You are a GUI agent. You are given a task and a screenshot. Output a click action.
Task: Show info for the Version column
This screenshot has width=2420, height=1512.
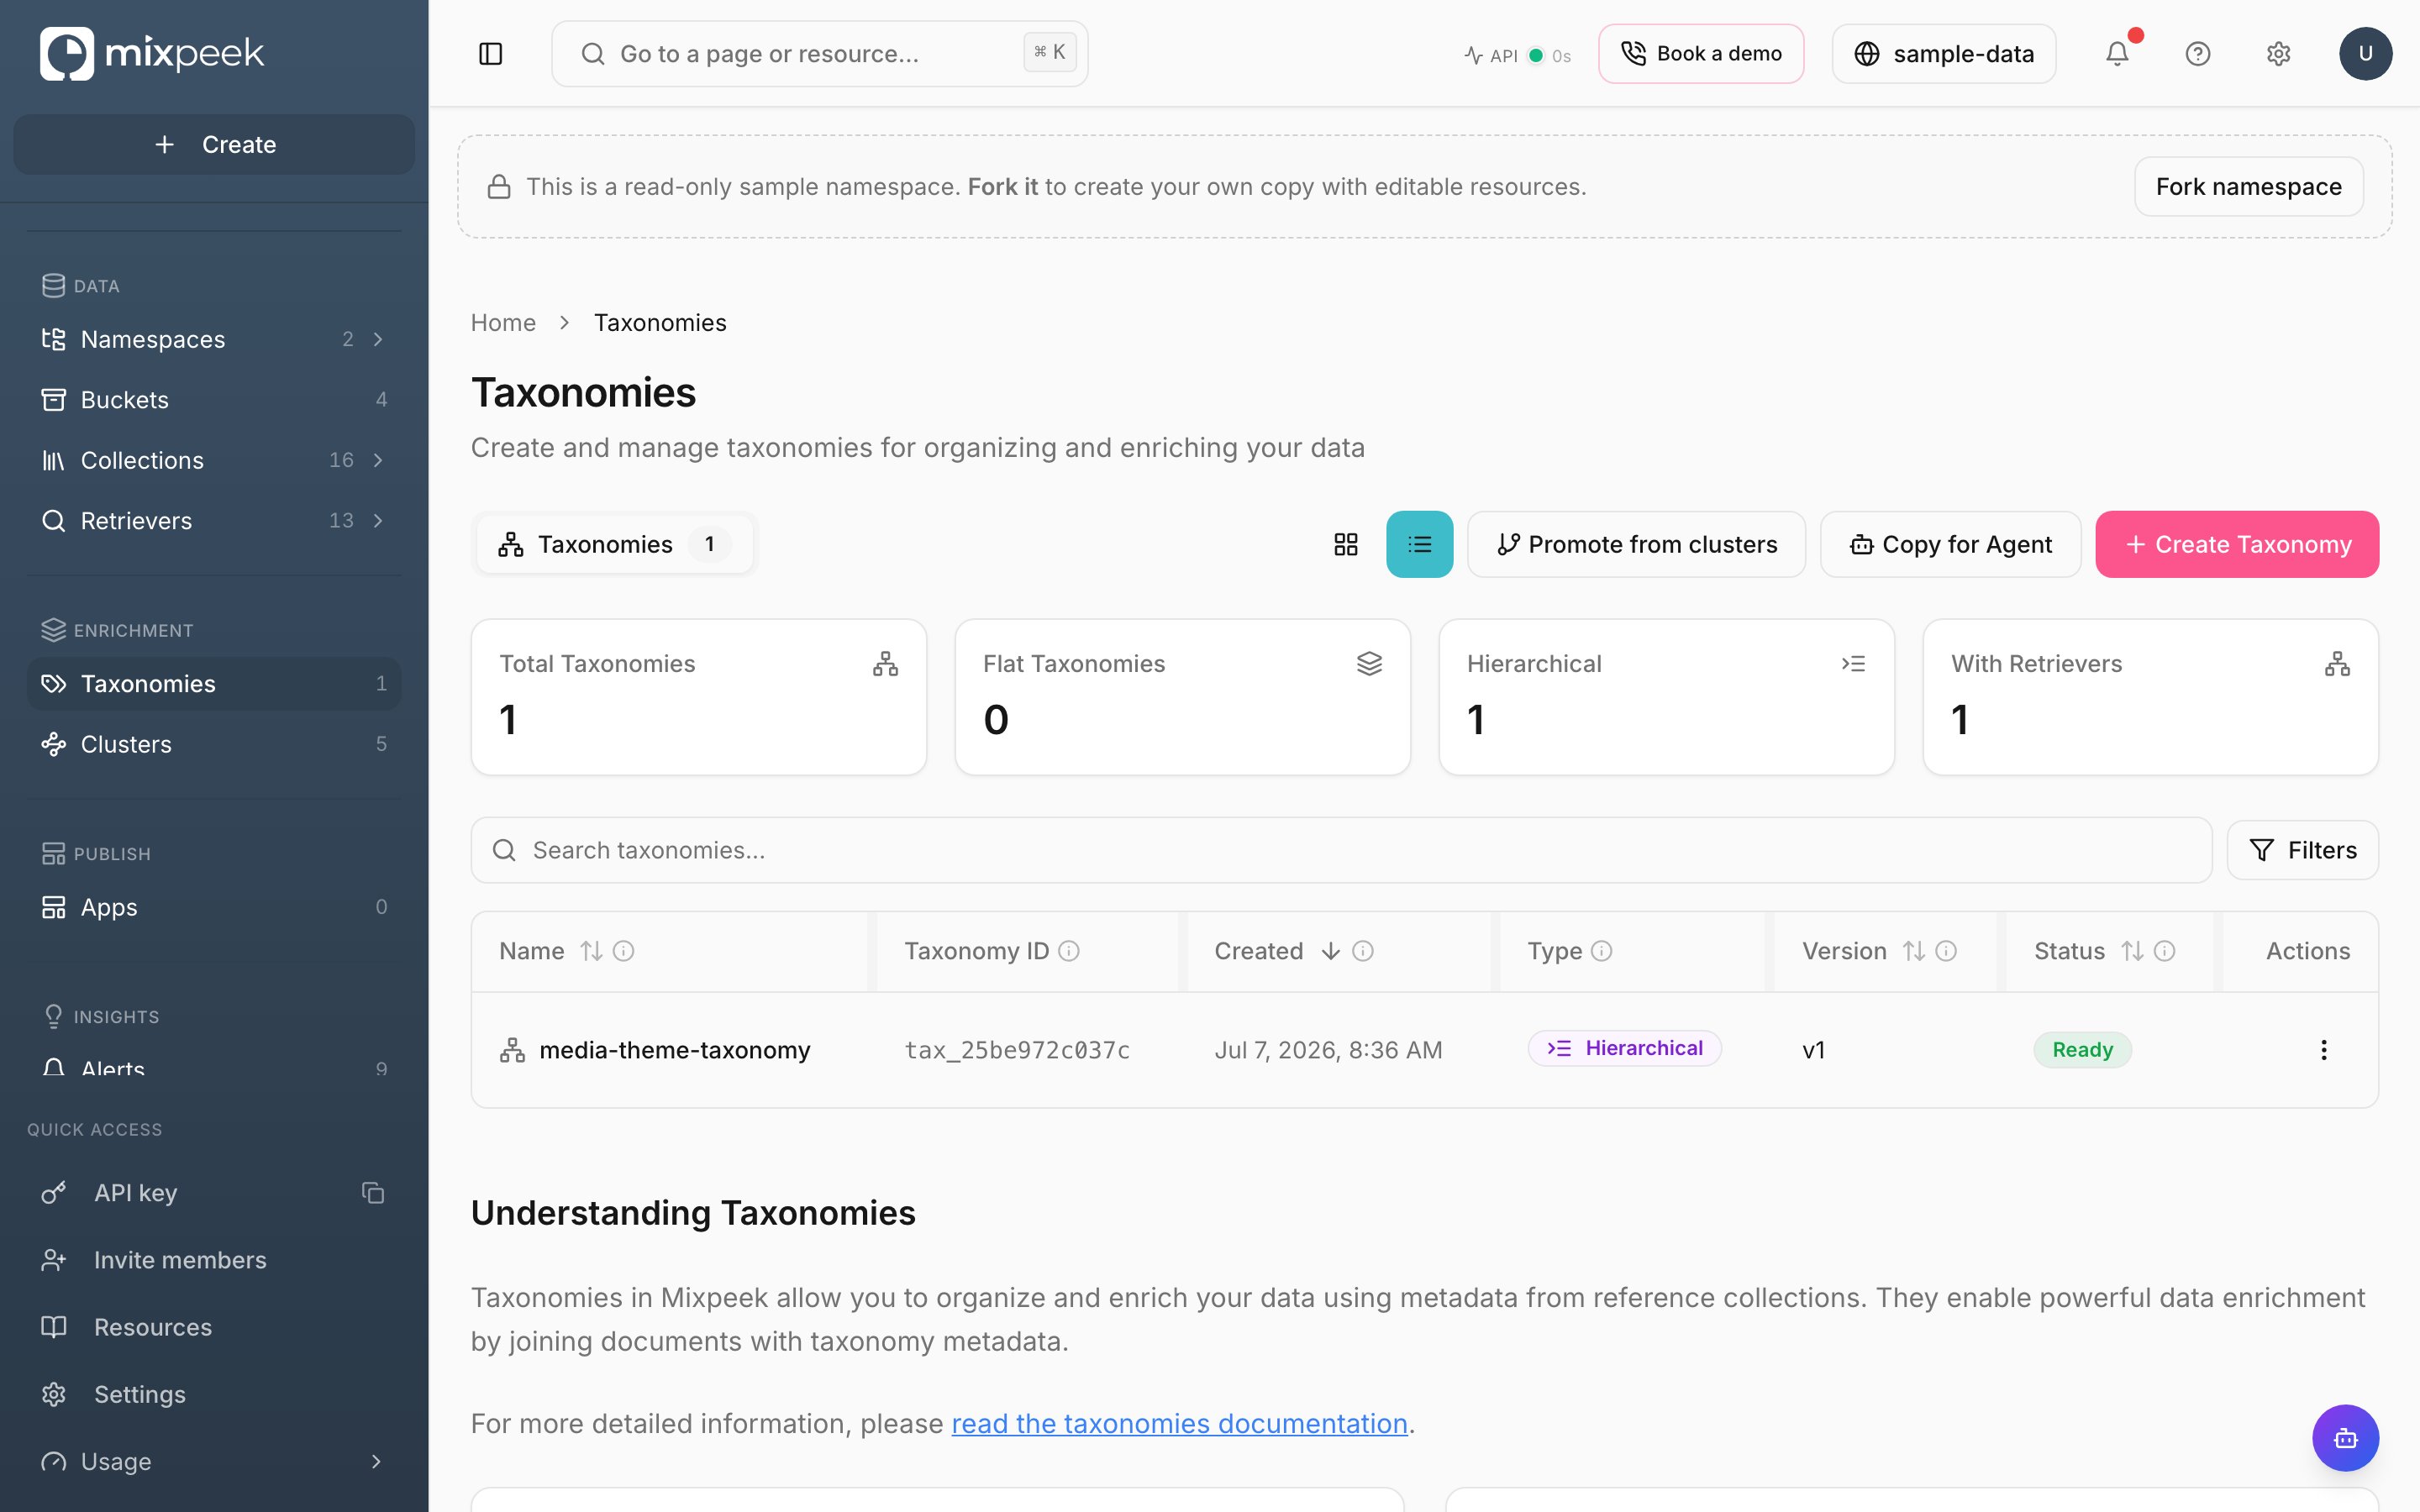click(x=1945, y=951)
